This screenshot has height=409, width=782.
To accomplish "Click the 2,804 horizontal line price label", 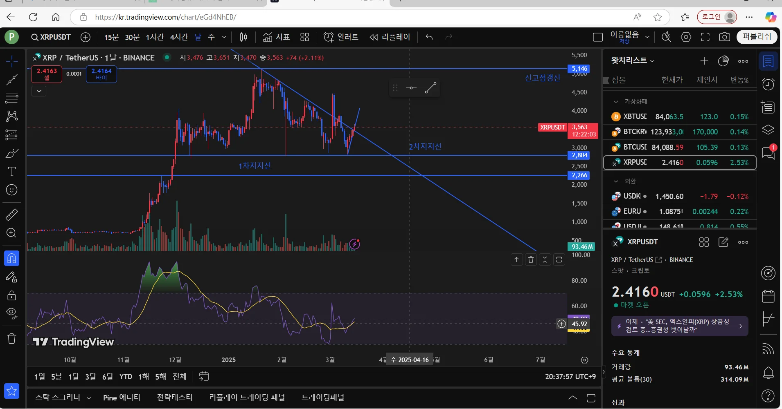I will (579, 155).
